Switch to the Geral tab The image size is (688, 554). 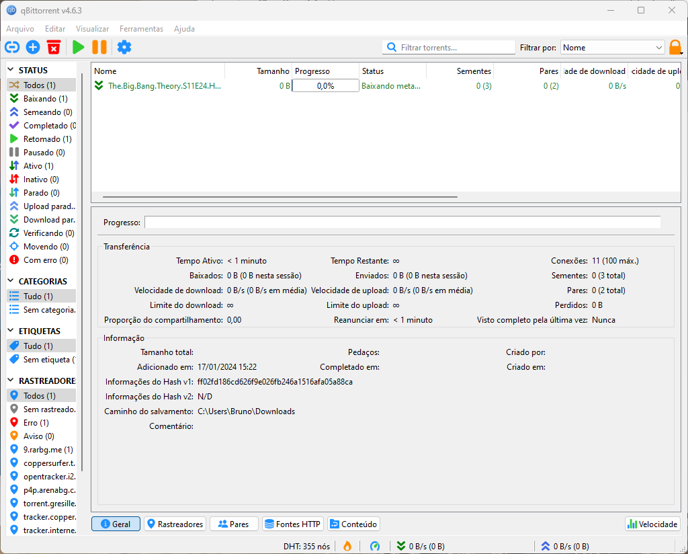[x=116, y=524]
